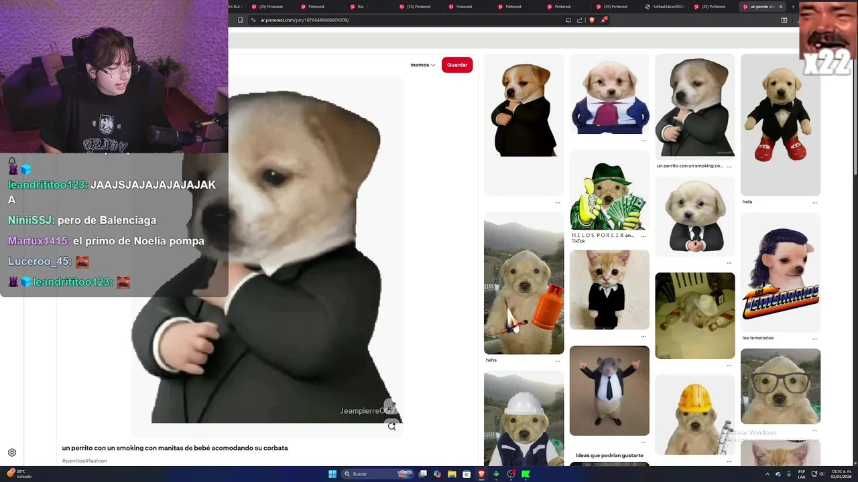Open more options for the 'hahs' pin
Viewport: 858px width, 482px height.
tap(558, 361)
